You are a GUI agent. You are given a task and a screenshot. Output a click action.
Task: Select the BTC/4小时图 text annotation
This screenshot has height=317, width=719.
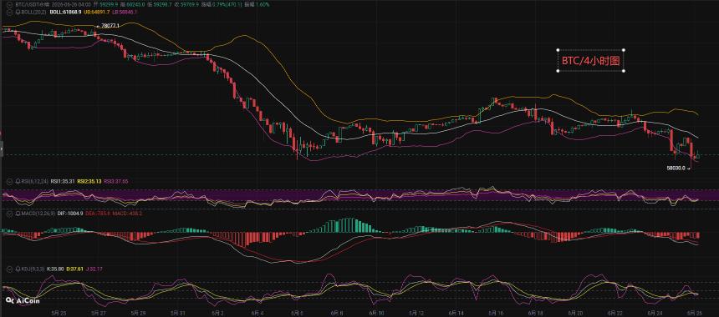point(590,60)
